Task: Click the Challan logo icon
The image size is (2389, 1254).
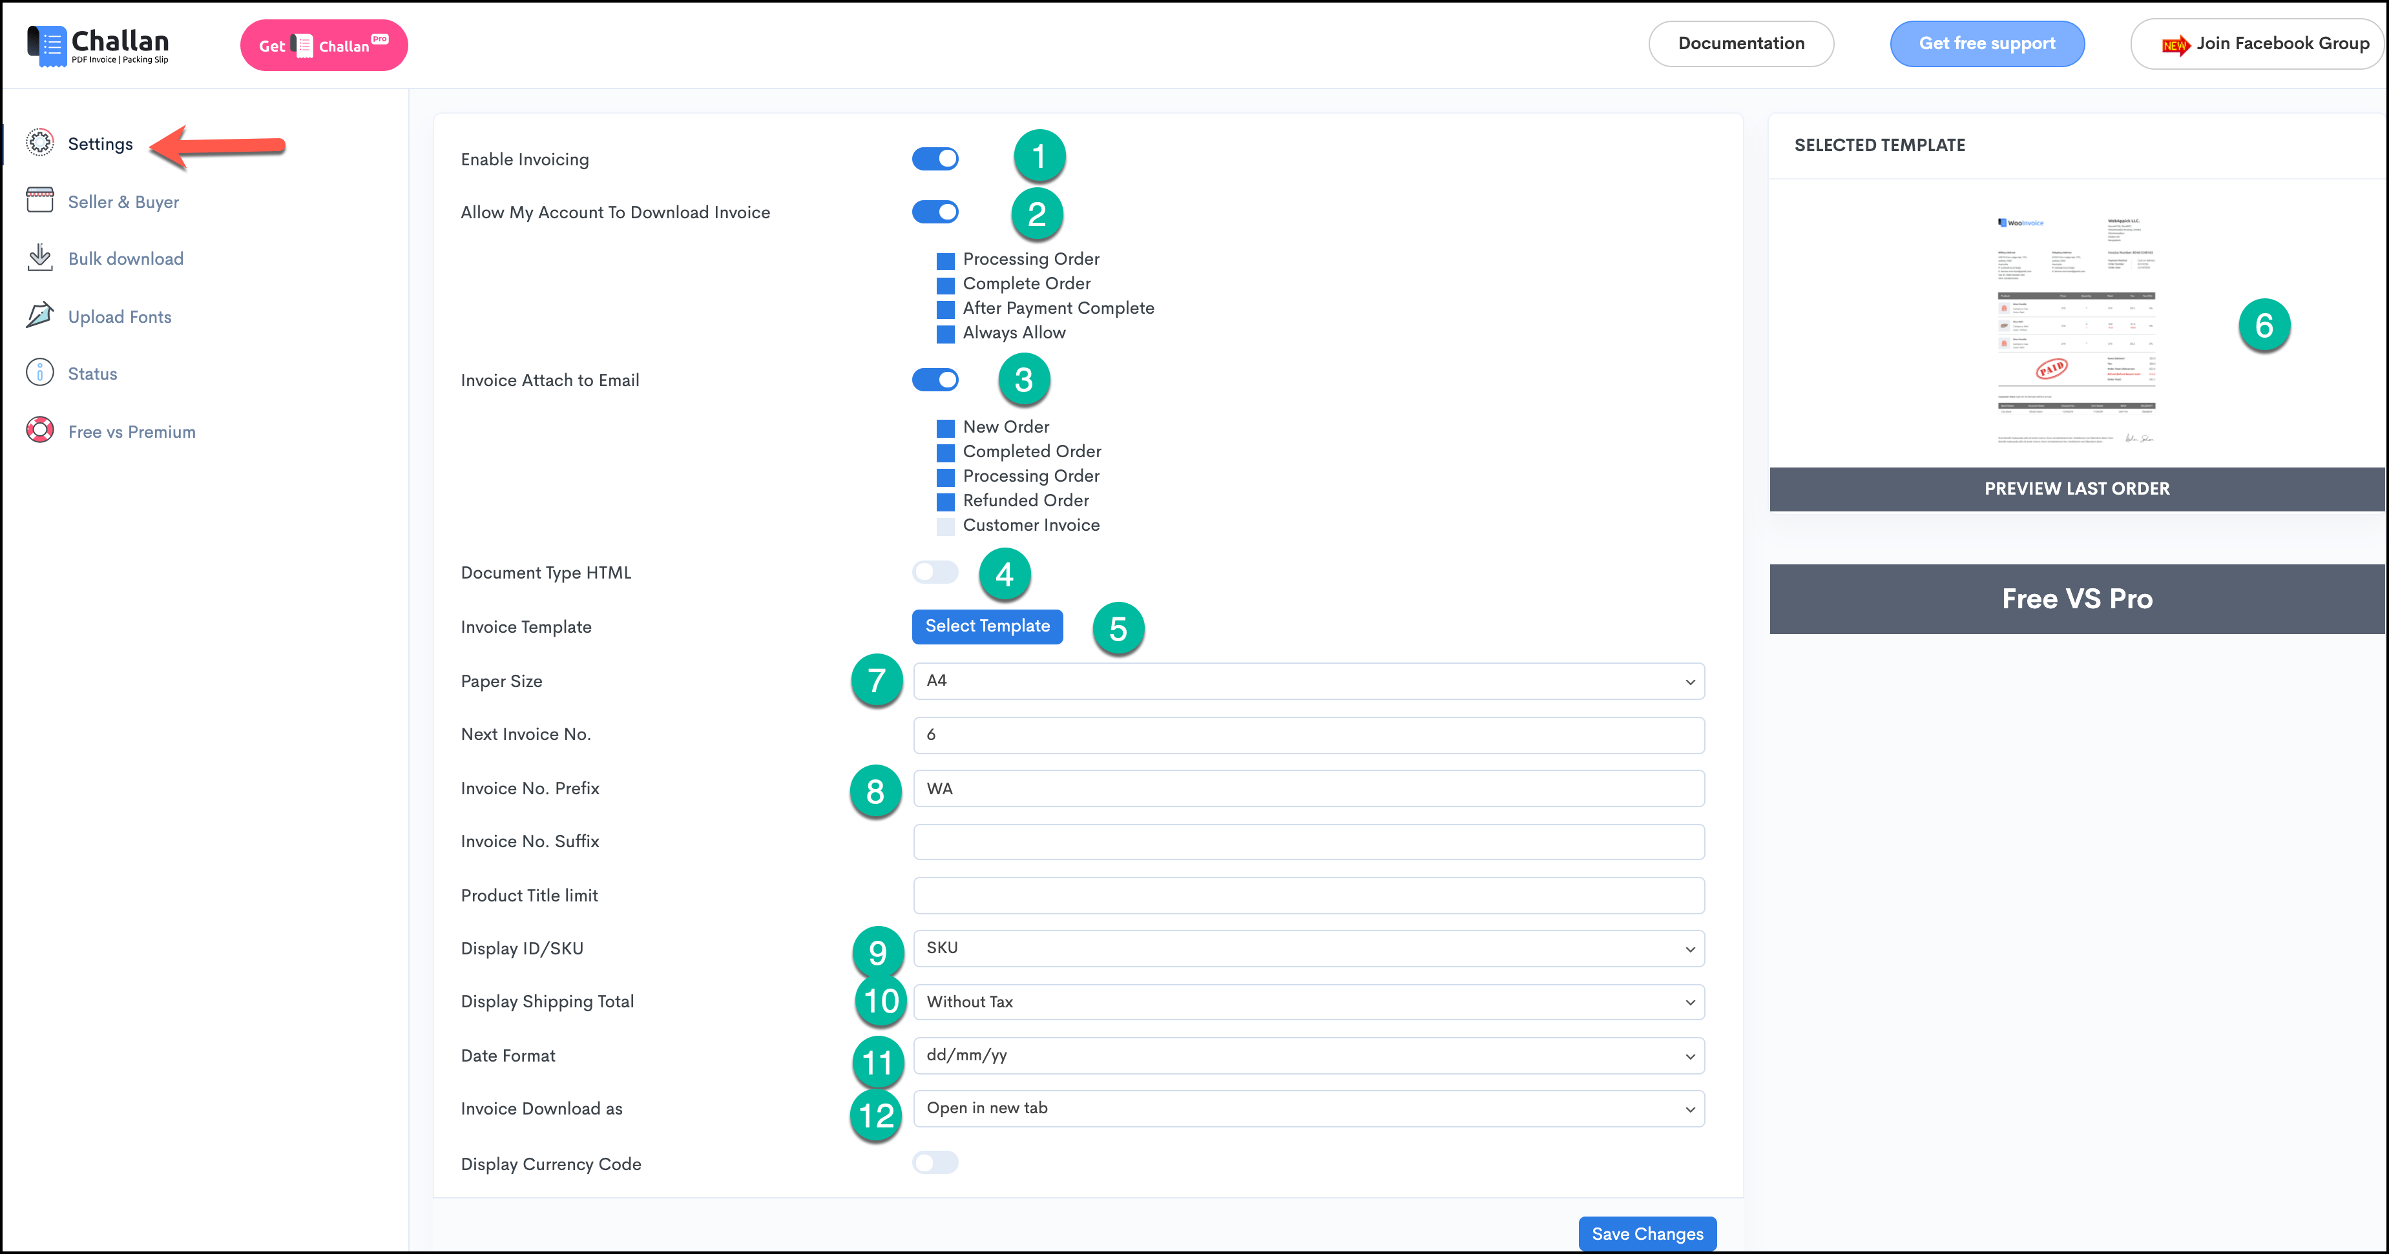Action: 47,45
